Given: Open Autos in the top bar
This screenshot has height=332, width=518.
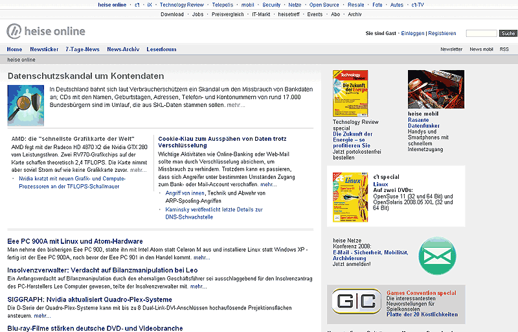Looking at the screenshot, I should [x=397, y=5].
